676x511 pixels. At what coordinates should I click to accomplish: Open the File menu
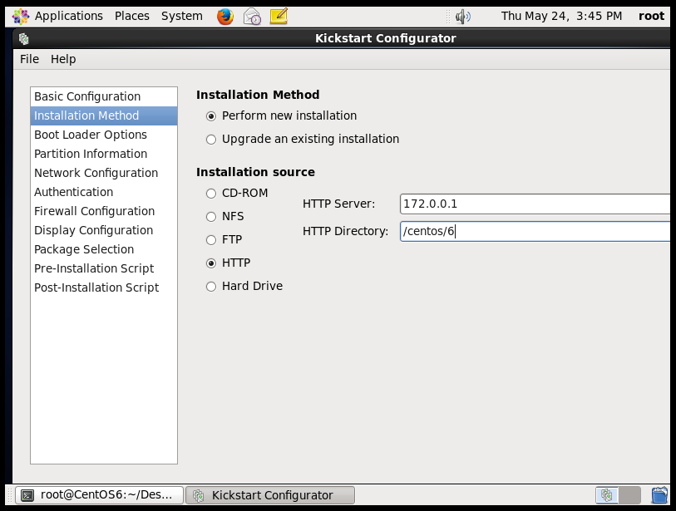29,59
